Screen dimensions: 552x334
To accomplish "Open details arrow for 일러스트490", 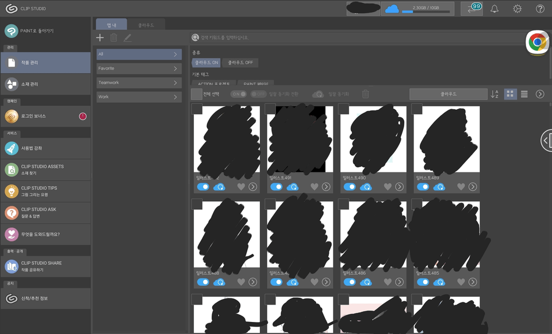I will (x=399, y=187).
